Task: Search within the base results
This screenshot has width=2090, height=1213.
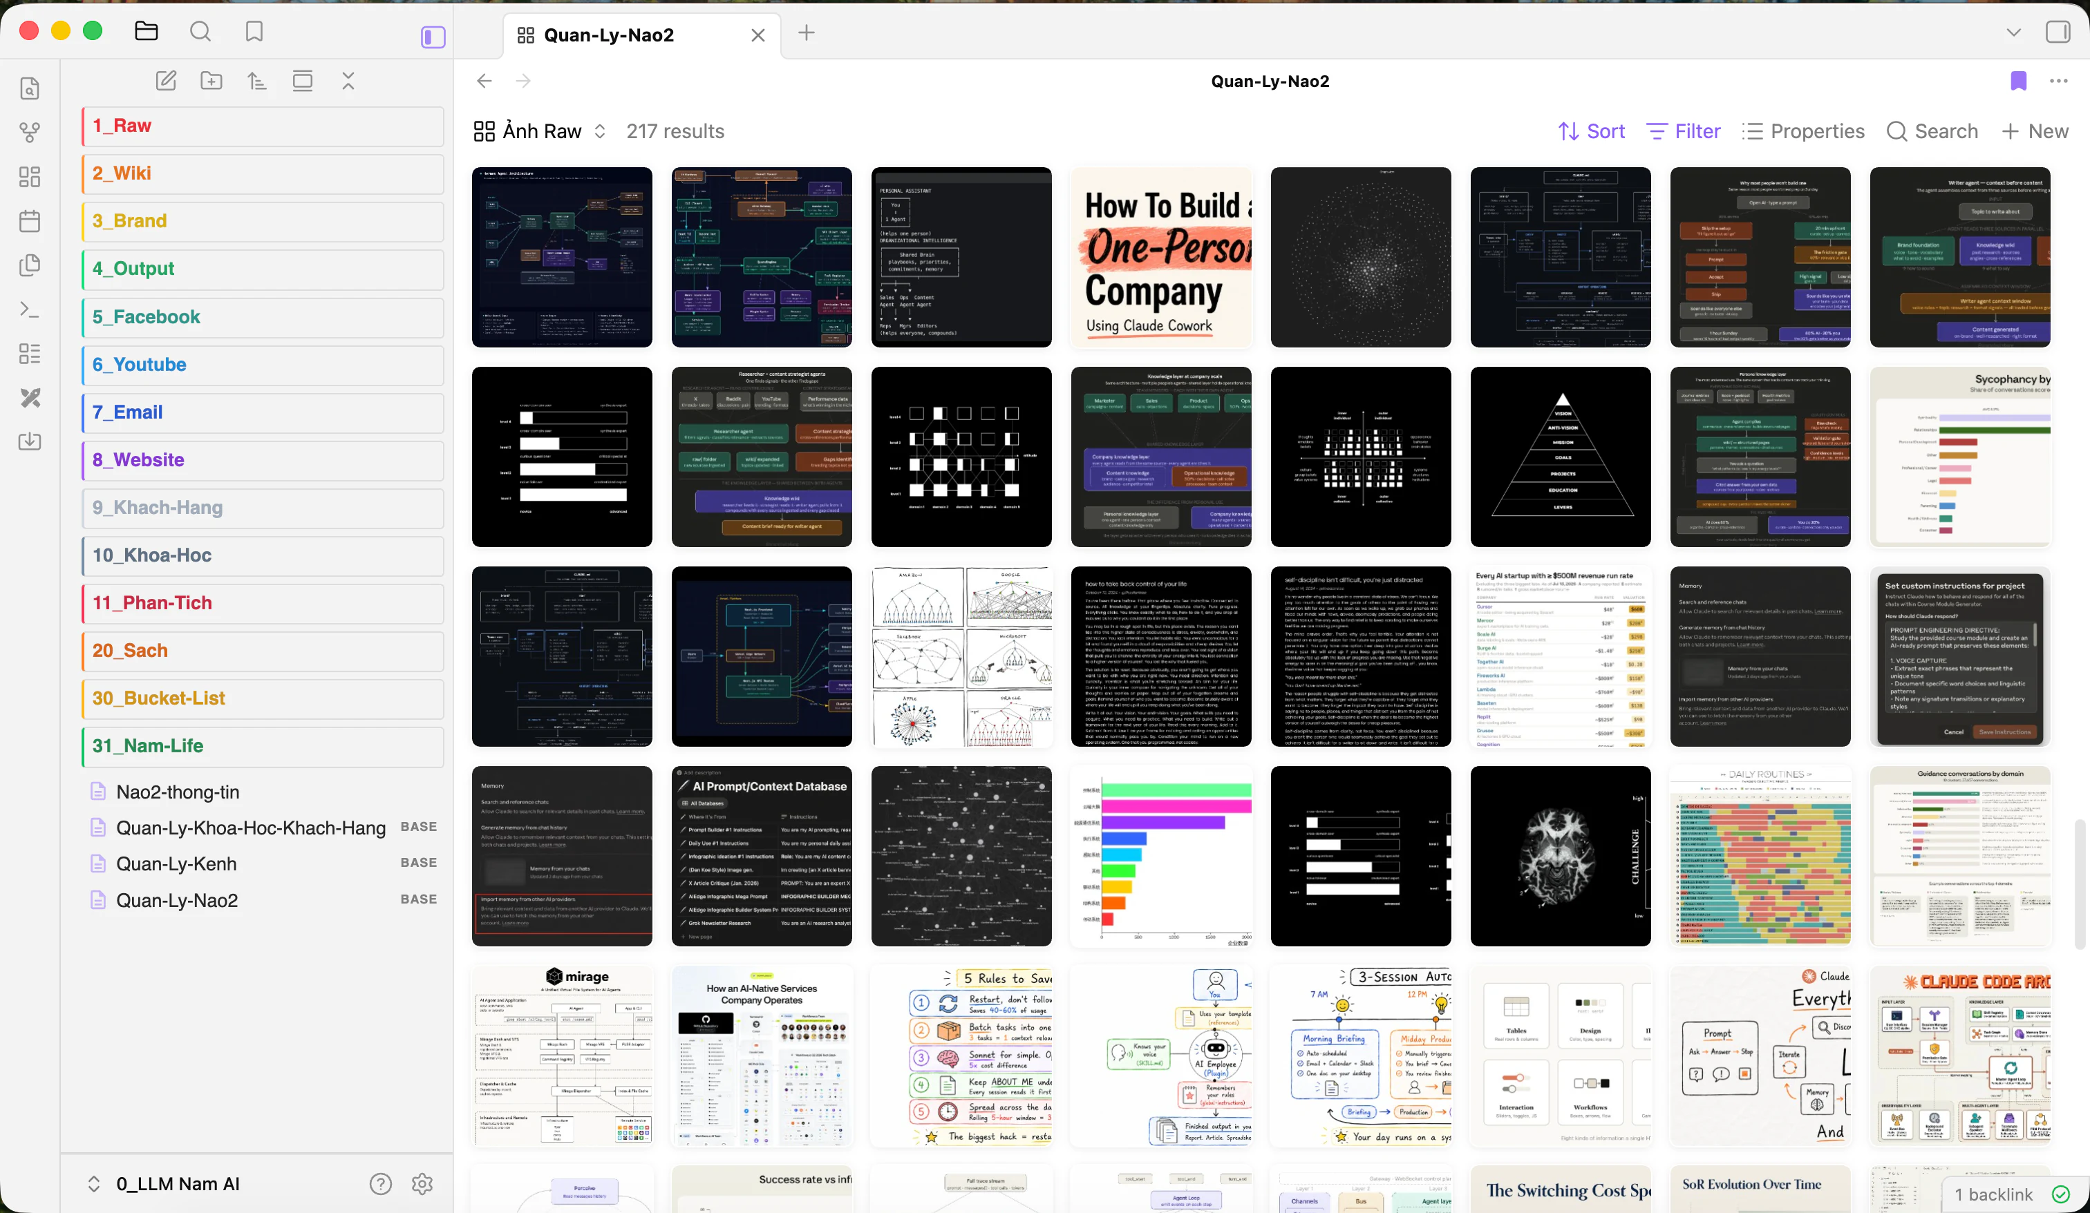Action: pyautogui.click(x=1932, y=131)
